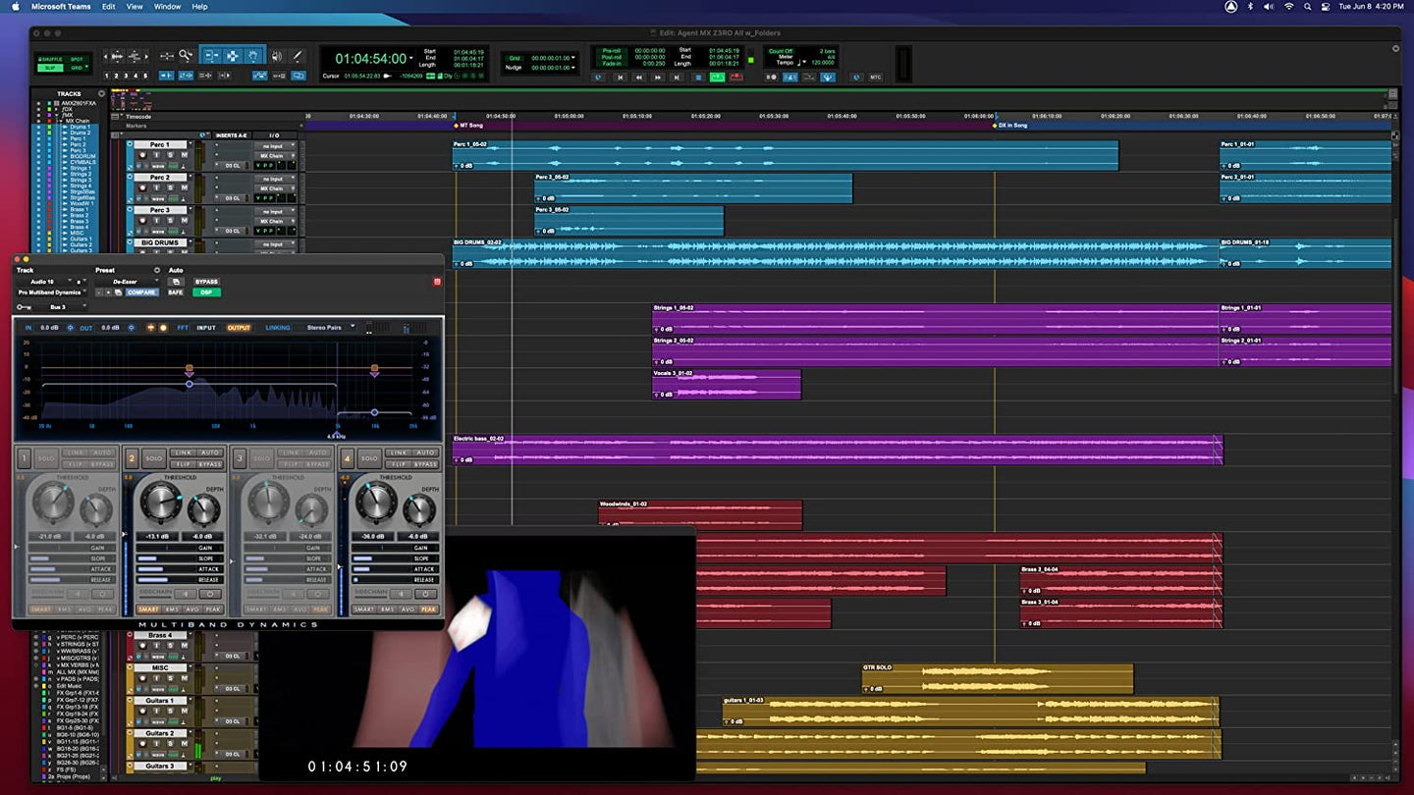
Task: Open the Stereo Pairs linking dropdown
Action: pos(330,328)
